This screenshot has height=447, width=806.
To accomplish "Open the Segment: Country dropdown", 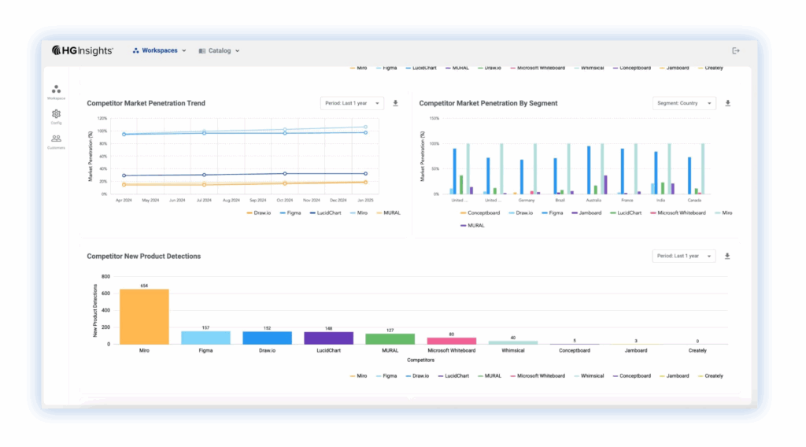I will coord(684,103).
